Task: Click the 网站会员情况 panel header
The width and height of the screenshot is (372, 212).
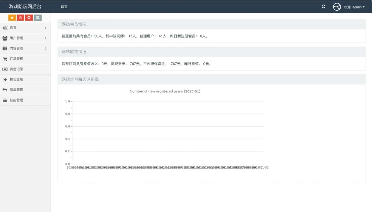Action: tap(74, 24)
